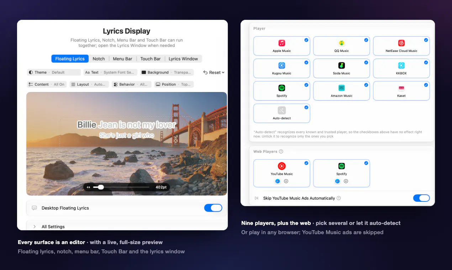The width and height of the screenshot is (452, 270).
Task: Uncheck the Spotify checkbox under Web Players
Action: (366, 163)
